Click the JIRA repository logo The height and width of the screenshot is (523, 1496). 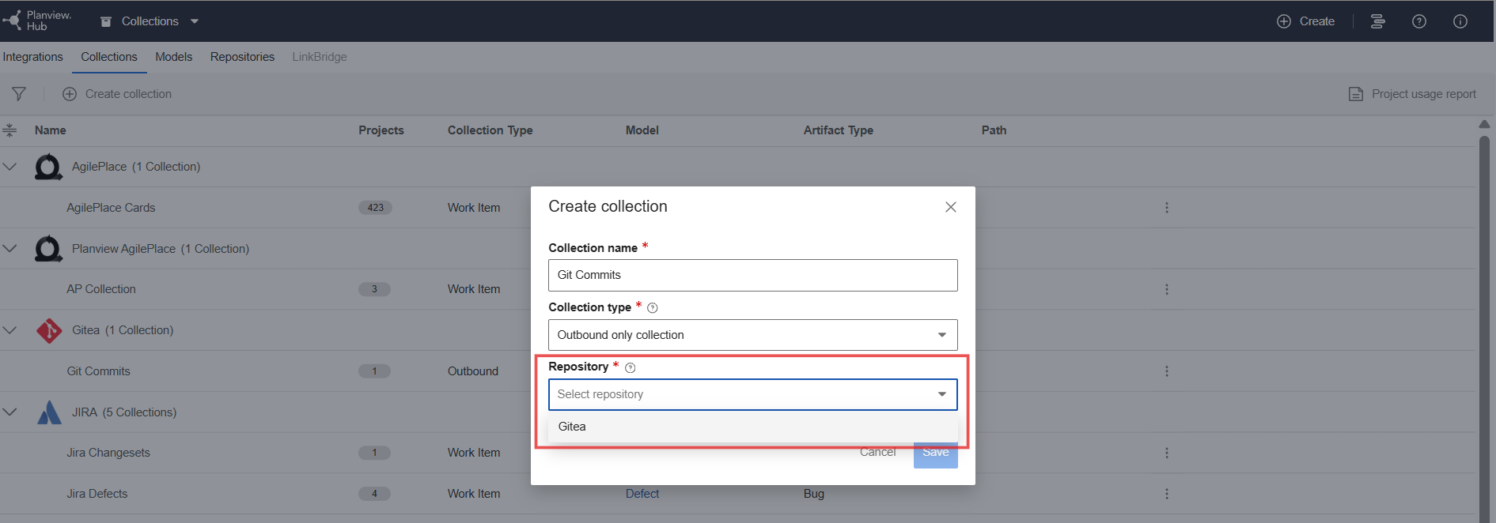tap(49, 412)
